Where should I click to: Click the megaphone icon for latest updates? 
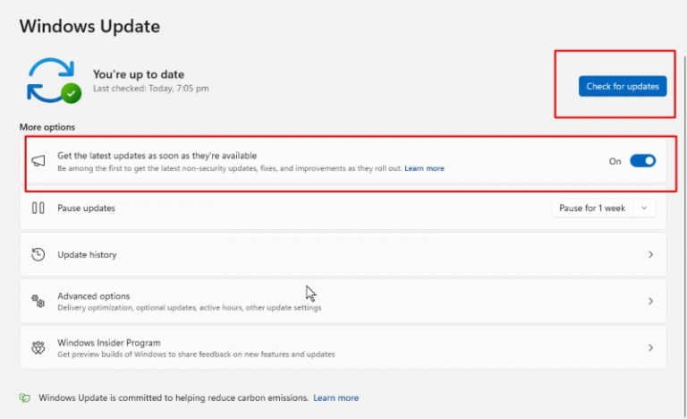click(x=38, y=161)
